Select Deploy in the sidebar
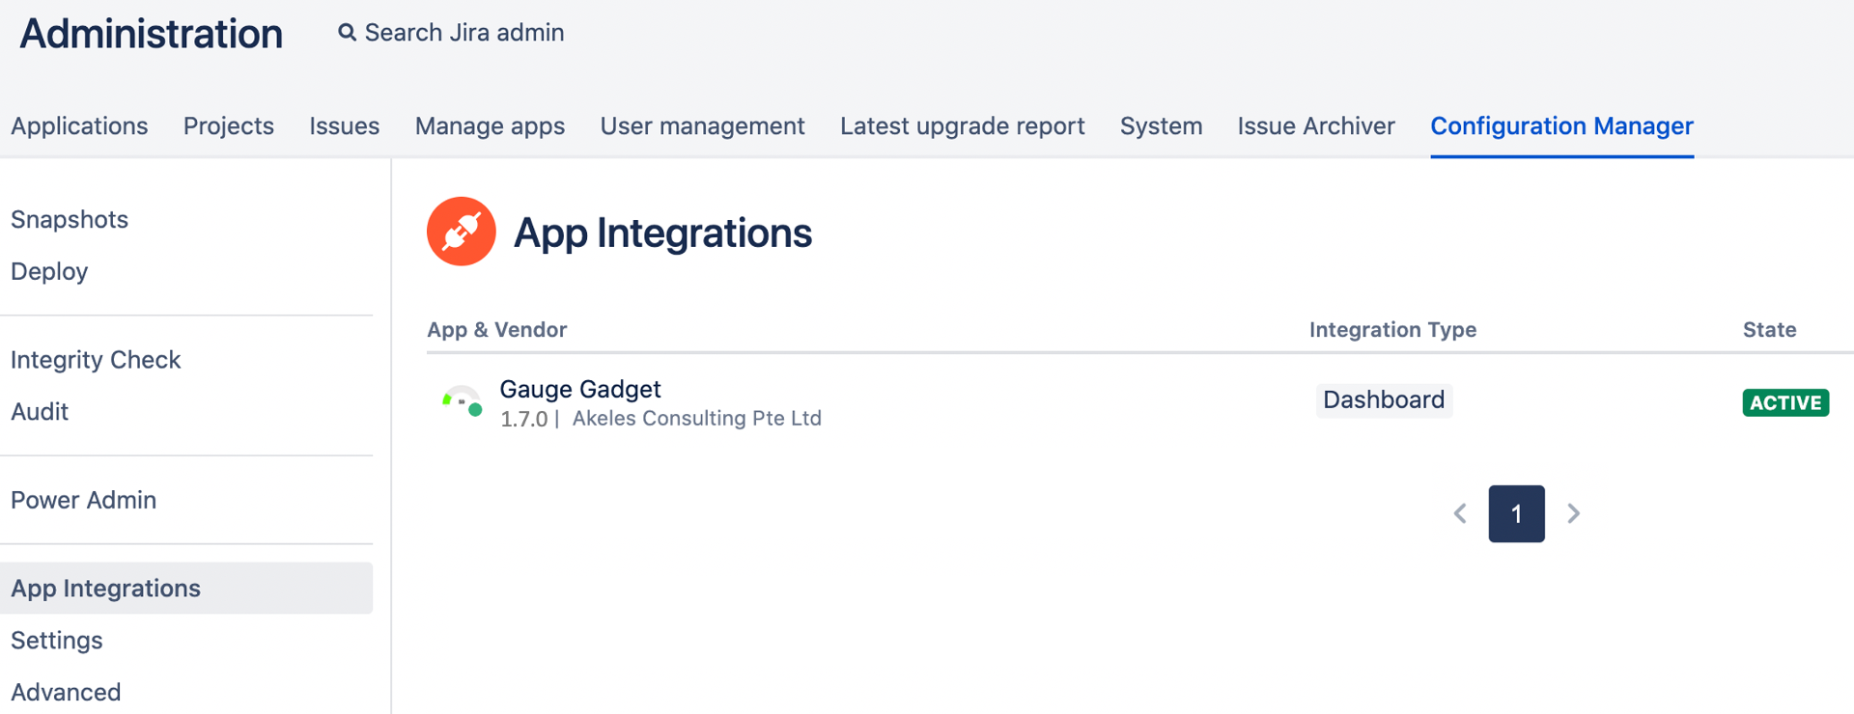 [49, 272]
